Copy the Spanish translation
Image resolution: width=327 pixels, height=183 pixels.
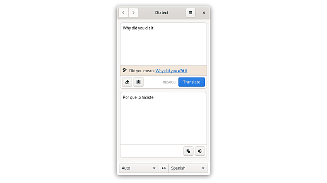(x=188, y=151)
